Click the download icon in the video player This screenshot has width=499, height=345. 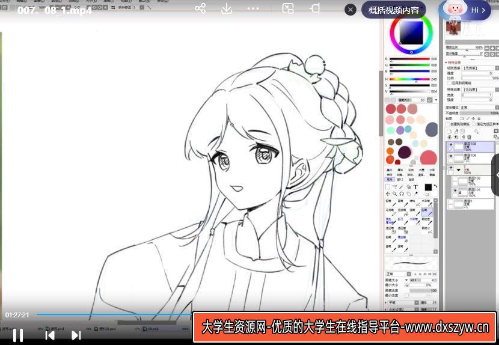227,8
